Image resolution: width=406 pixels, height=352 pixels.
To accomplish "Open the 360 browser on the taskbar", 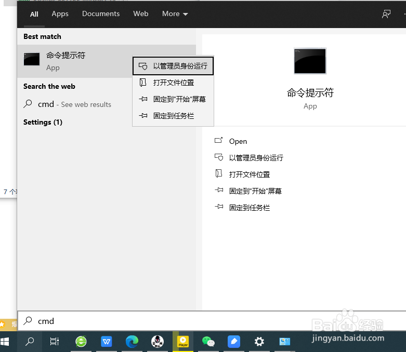I will tap(81, 342).
